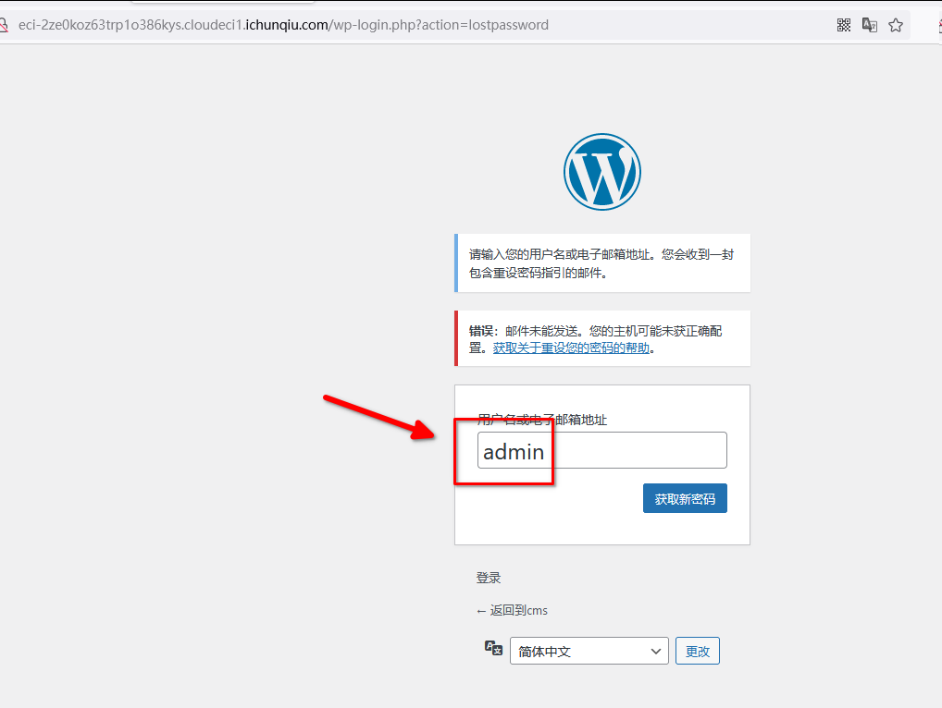Screen dimensions: 942x708
Task: Click the language icon beside the language selector
Action: [494, 649]
